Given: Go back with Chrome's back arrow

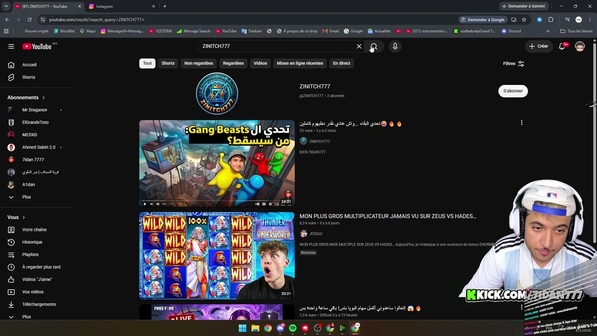Looking at the screenshot, I should [x=7, y=20].
